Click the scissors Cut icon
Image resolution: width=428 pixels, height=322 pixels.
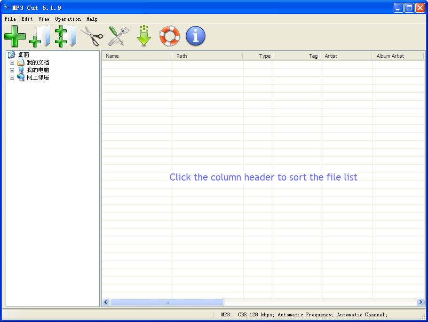92,36
